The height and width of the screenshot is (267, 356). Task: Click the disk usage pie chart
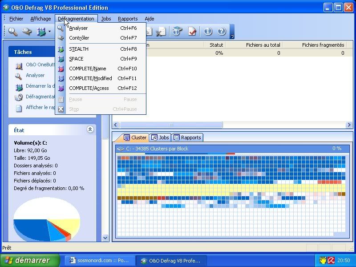[47, 220]
